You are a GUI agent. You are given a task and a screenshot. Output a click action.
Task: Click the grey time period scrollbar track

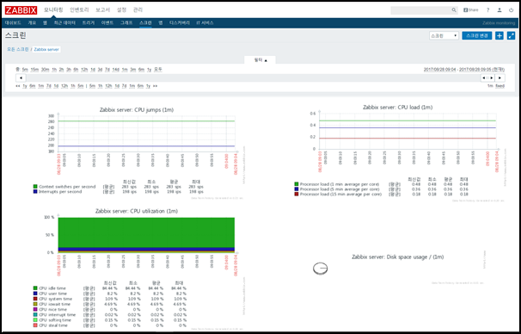pyautogui.click(x=254, y=77)
